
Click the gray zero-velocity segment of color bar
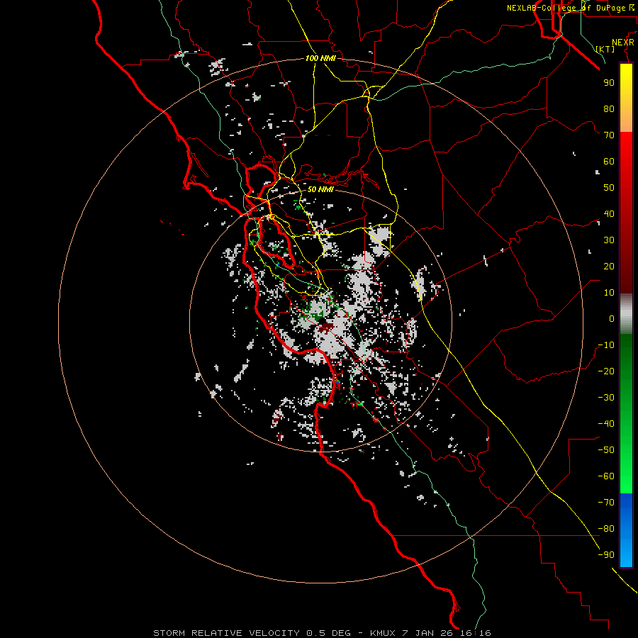pos(626,314)
